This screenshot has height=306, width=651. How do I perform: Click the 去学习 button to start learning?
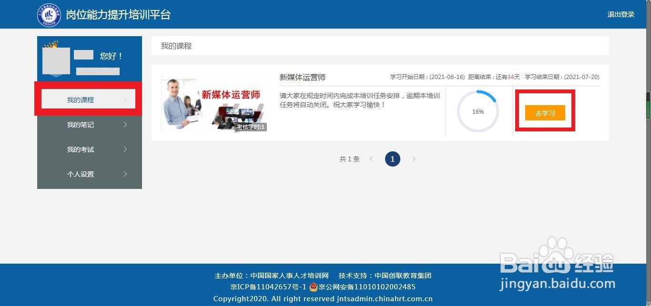point(545,113)
